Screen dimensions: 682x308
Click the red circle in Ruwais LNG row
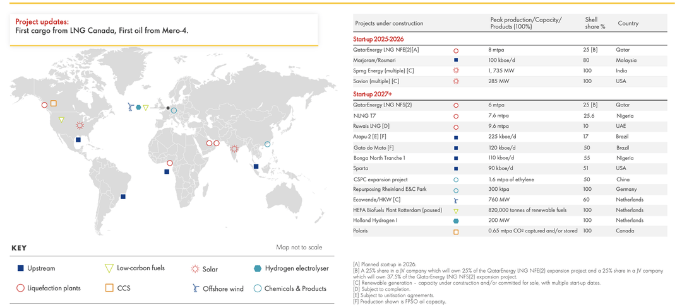(456, 127)
